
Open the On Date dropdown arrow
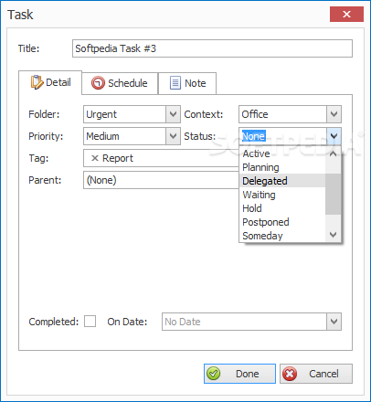coord(334,322)
